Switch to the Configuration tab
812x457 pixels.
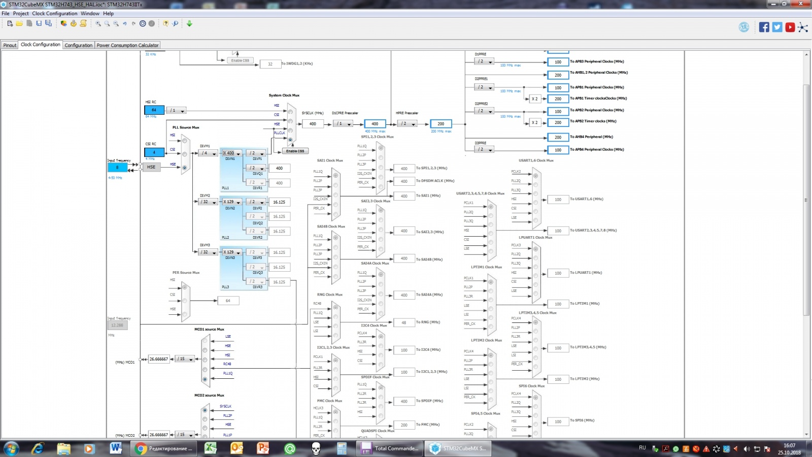79,45
